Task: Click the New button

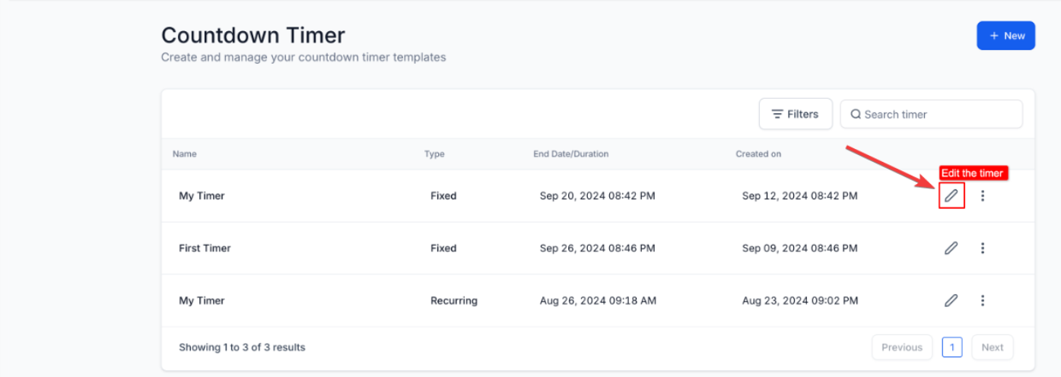Action: coord(1005,36)
